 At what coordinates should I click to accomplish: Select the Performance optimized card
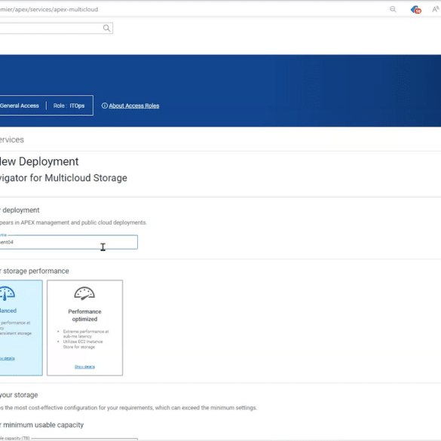click(x=84, y=328)
